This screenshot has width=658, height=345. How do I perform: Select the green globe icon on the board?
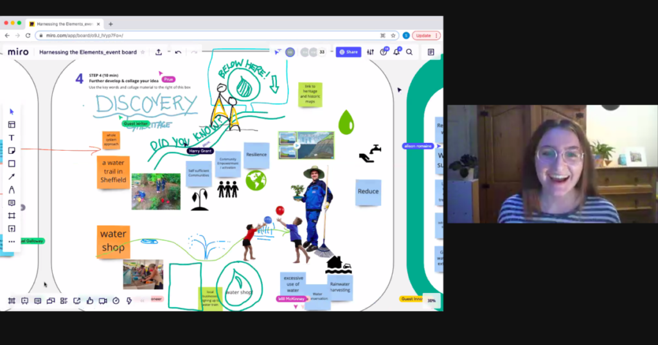coord(256,180)
